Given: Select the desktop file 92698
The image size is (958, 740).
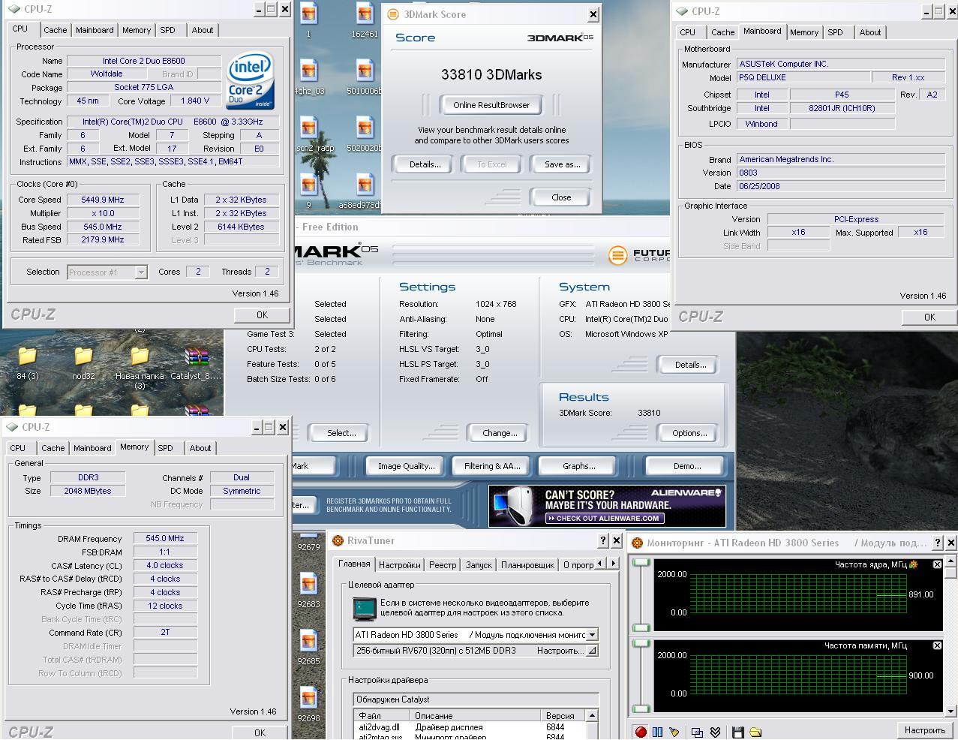Looking at the screenshot, I should coord(308,705).
